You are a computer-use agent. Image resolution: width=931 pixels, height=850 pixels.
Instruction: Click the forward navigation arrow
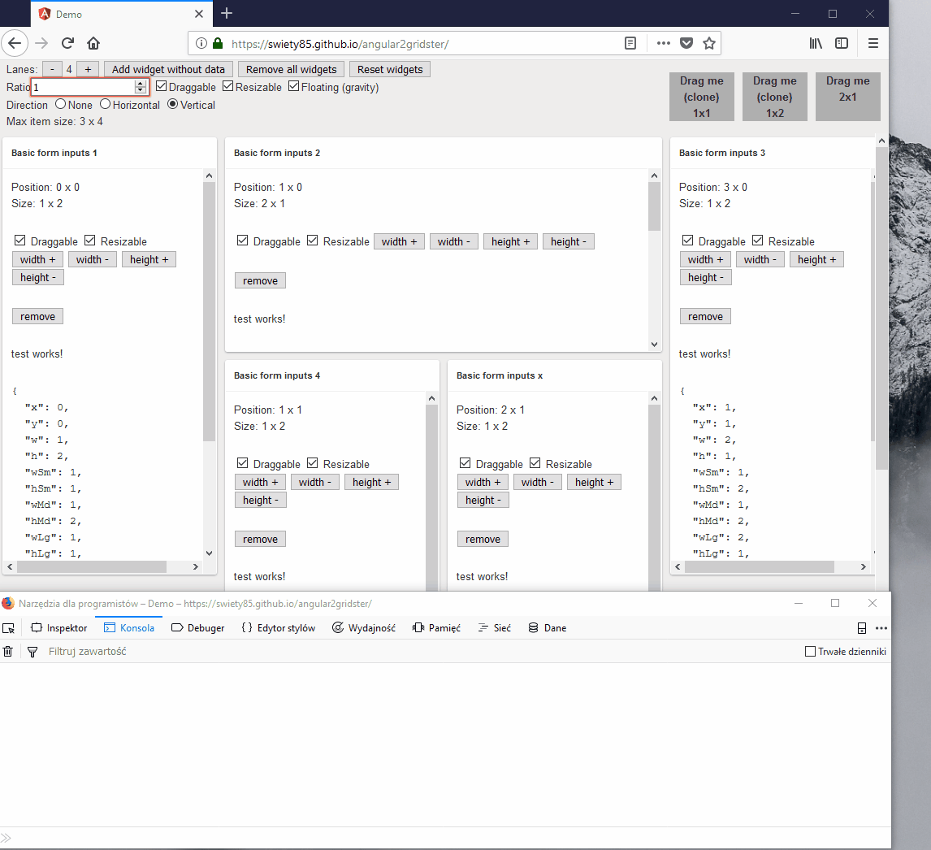pyautogui.click(x=41, y=43)
